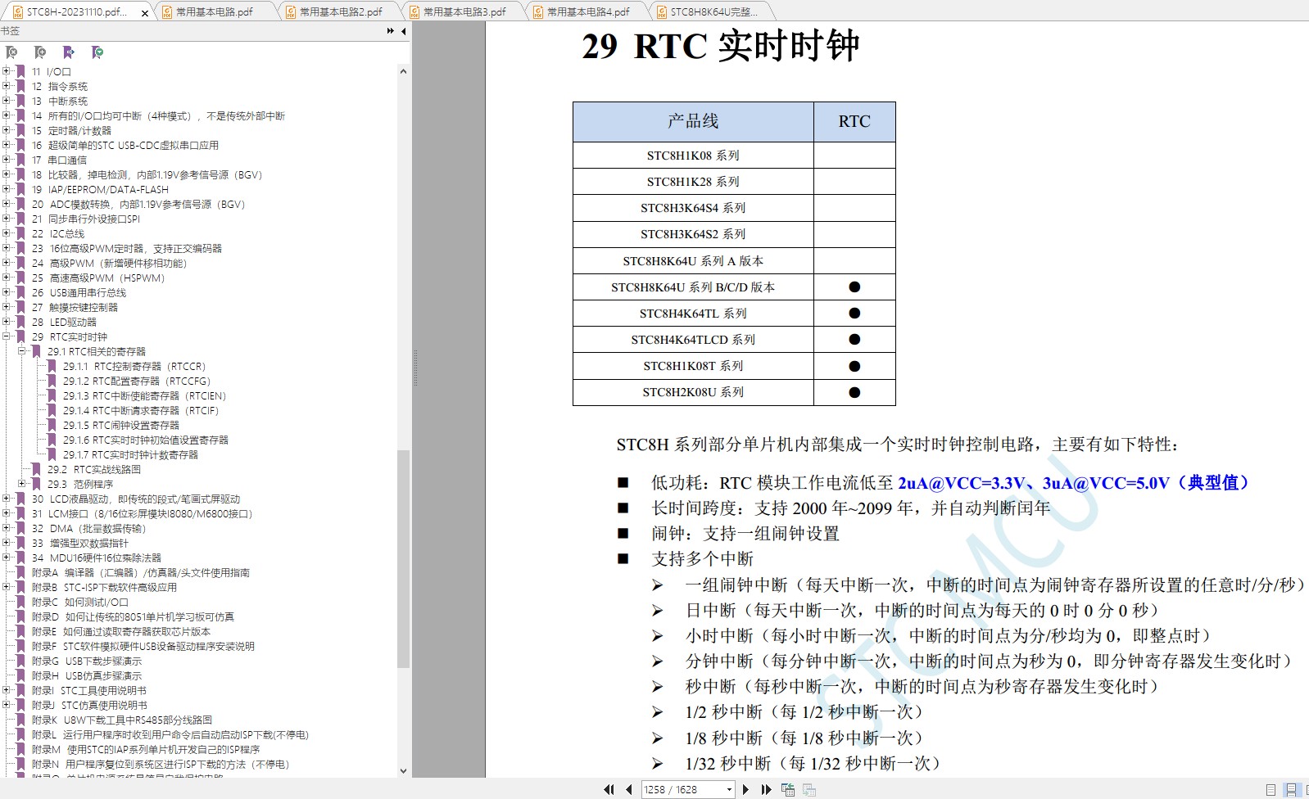1309x799 pixels.
Task: Select bookmark 17 串口通信
Action: point(59,160)
